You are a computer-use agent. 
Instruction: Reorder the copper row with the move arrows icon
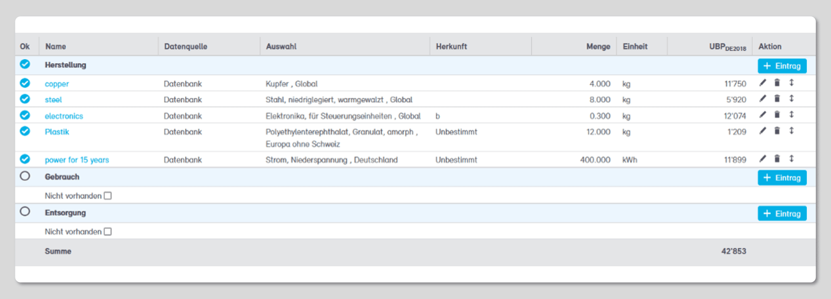[x=791, y=83]
